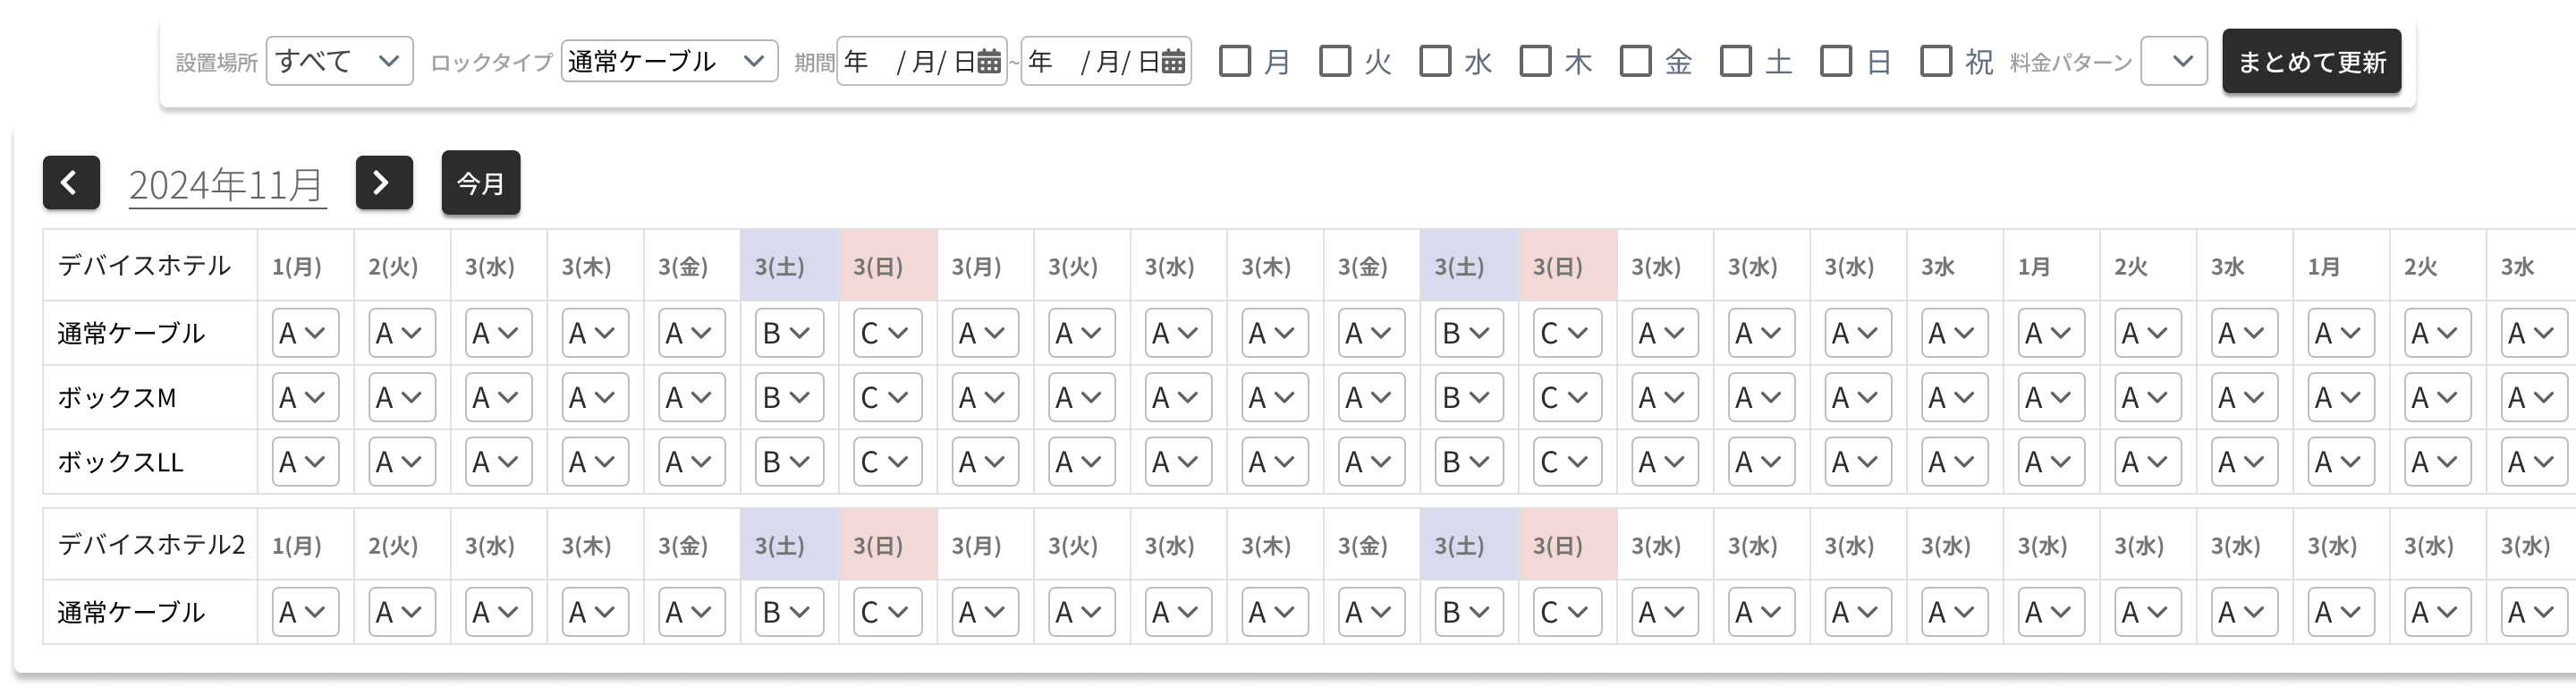Click the まとめて更新 button
Viewport: 2576px width, 687px height.
[2311, 62]
